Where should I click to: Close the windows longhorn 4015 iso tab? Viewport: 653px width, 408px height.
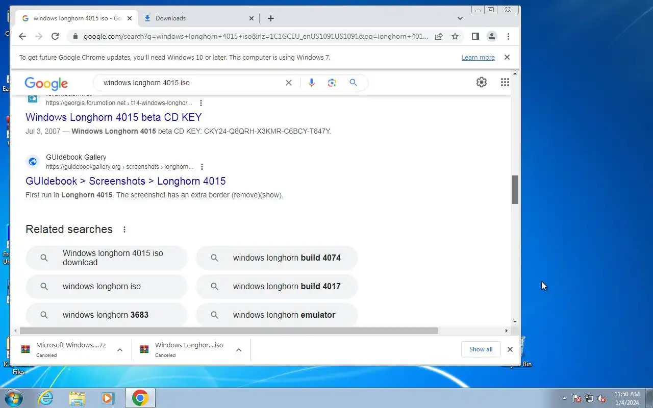click(x=130, y=18)
